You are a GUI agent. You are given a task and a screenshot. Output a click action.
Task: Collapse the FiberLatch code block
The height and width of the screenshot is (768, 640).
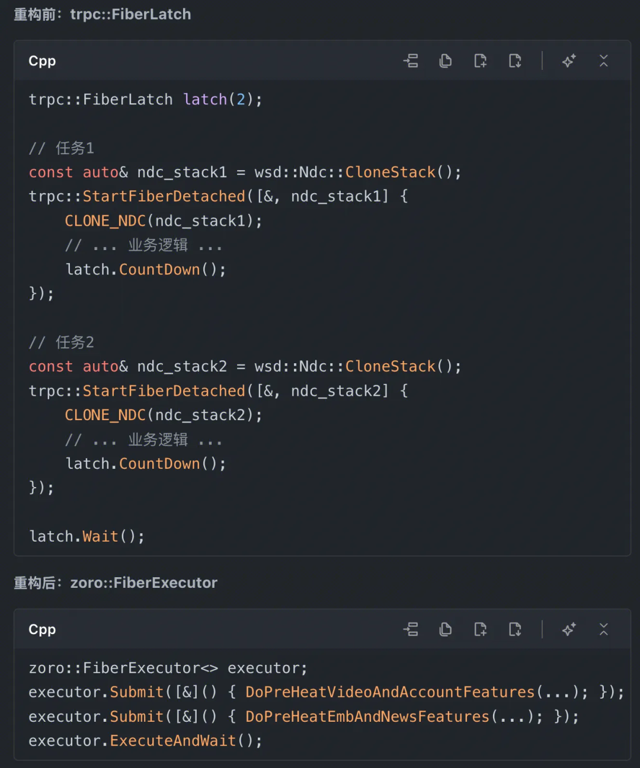point(603,60)
